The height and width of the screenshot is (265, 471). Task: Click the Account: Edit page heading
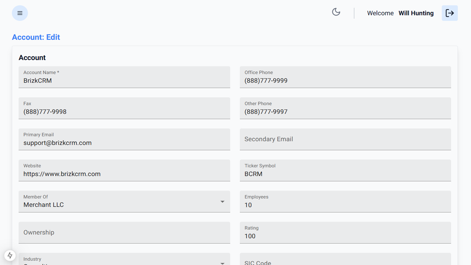tap(36, 37)
